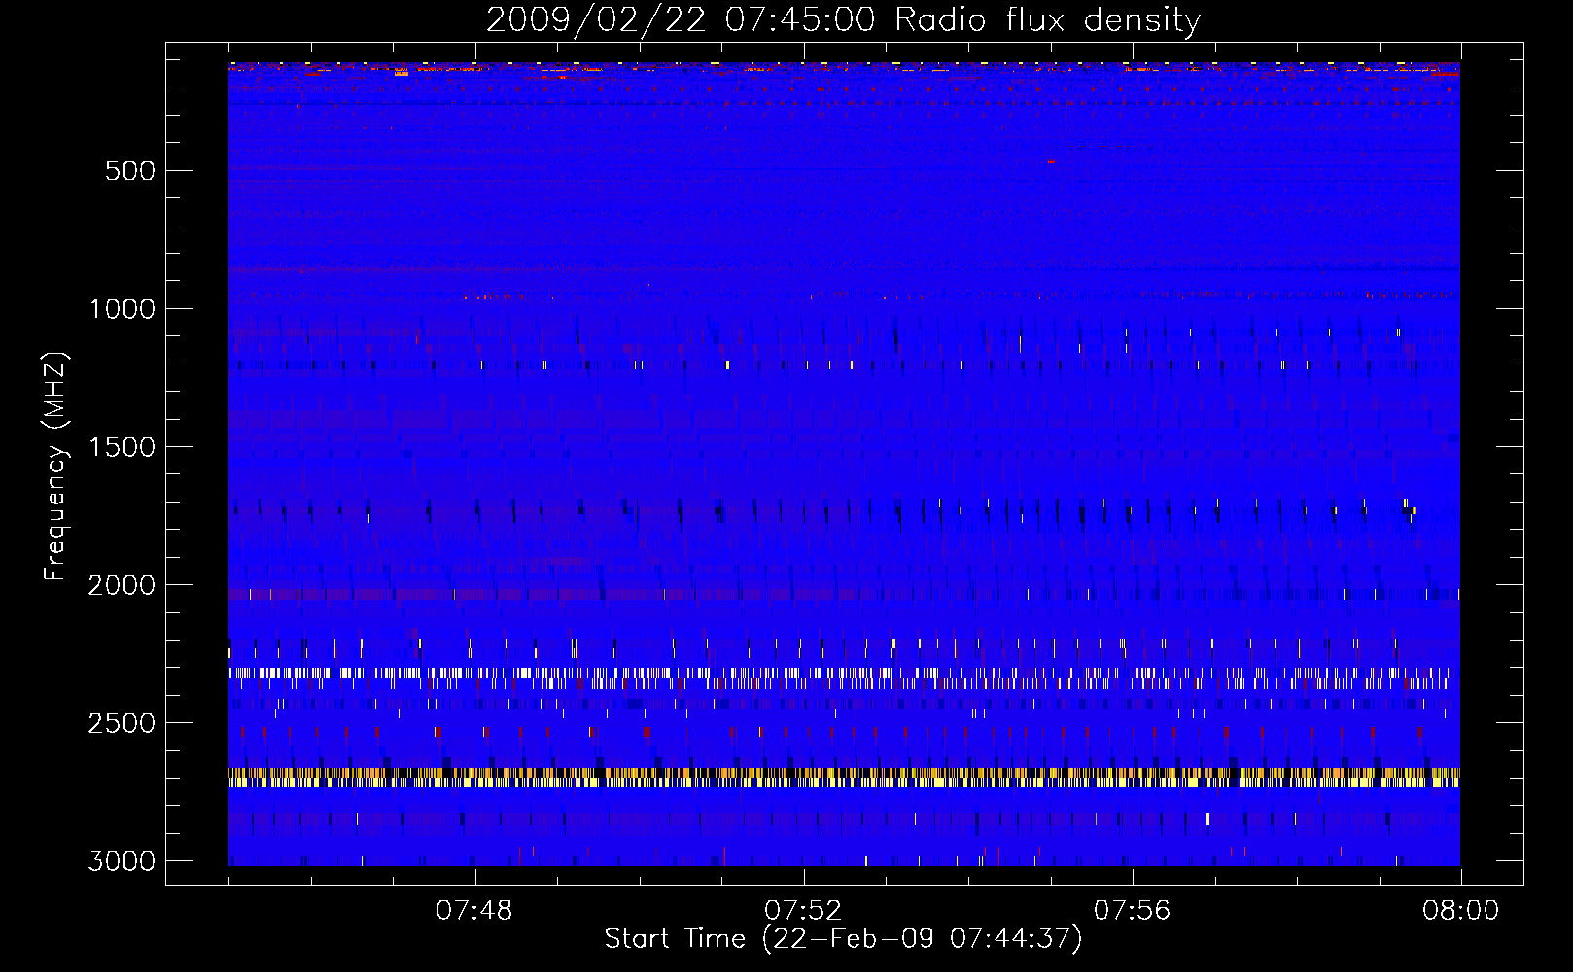The height and width of the screenshot is (972, 1573).
Task: Click the 3000 frequency tick label
Action: (122, 861)
